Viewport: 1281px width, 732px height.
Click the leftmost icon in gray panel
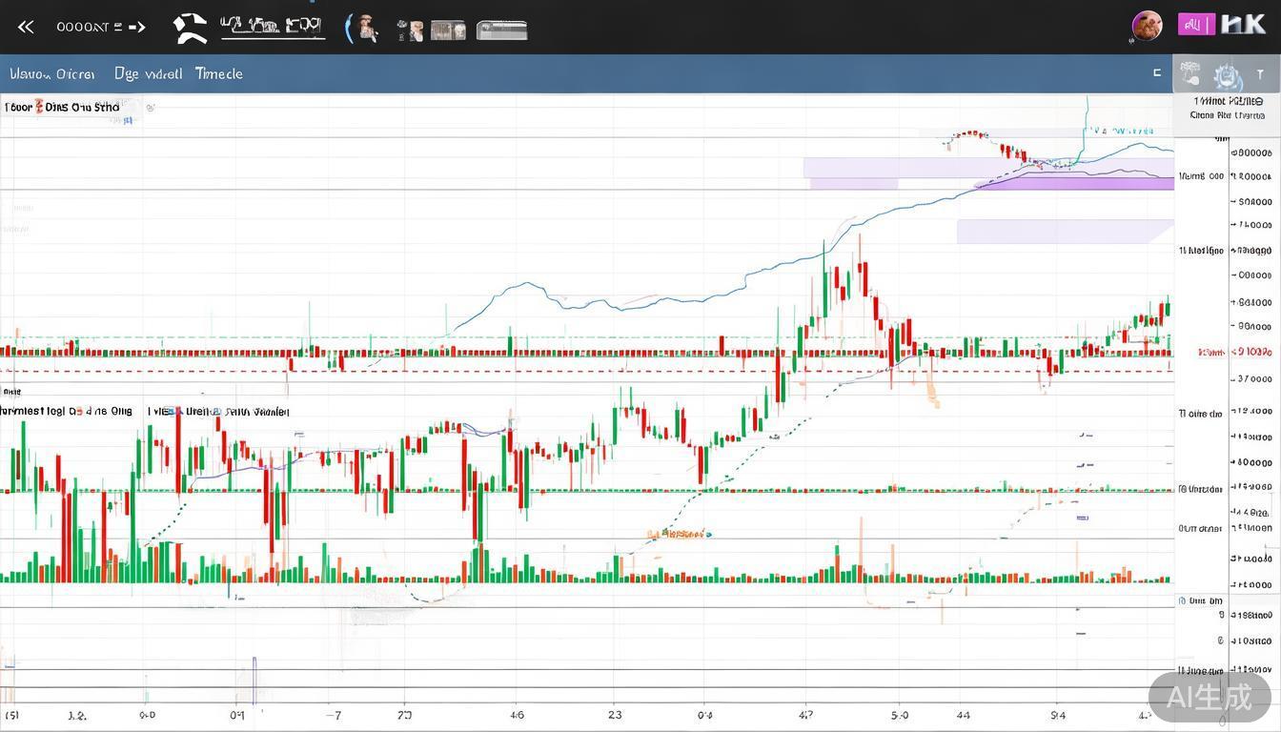[x=1190, y=73]
